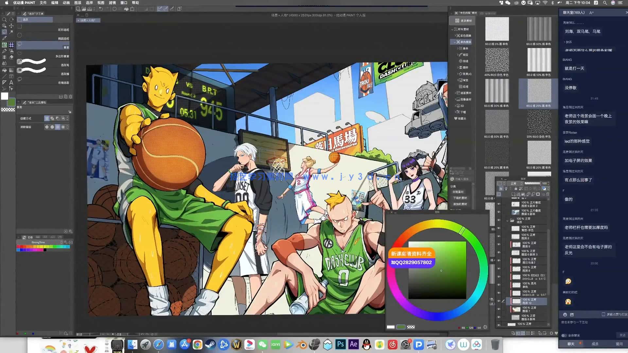Collapse the 场景 layer folder

(x=508, y=220)
